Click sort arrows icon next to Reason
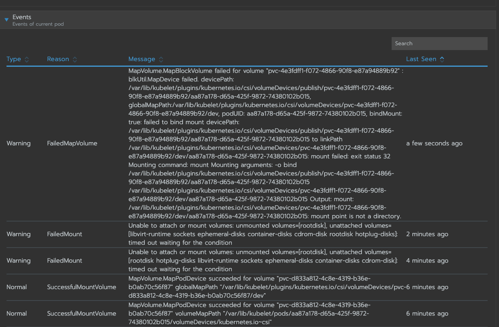This screenshot has height=327, width=499. click(x=75, y=59)
